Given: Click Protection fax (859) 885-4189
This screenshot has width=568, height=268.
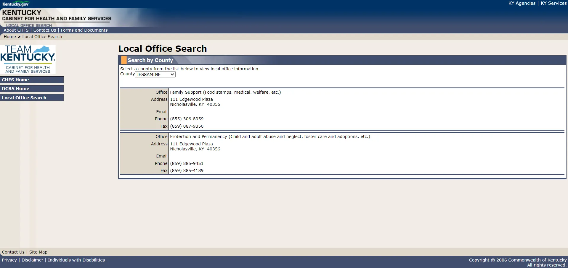Looking at the screenshot, I should (187, 170).
